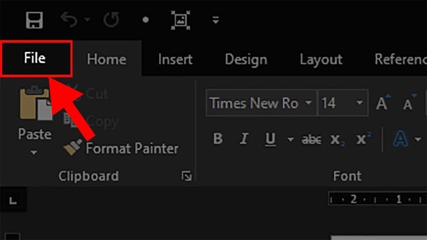This screenshot has height=240, width=427.
Task: Toggle Underline formatting
Action: (x=270, y=139)
